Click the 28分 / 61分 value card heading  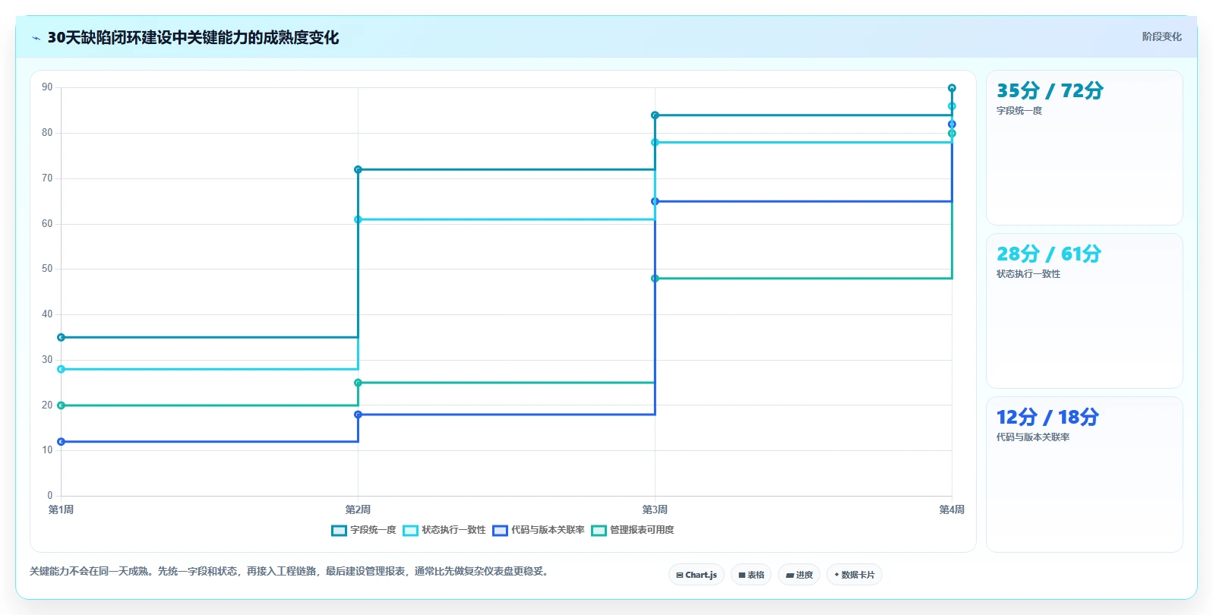[1048, 254]
